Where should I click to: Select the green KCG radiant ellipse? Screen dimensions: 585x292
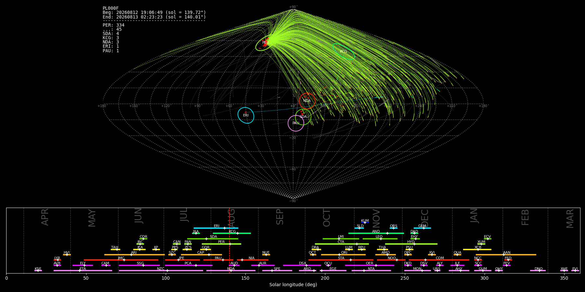tap(344, 52)
